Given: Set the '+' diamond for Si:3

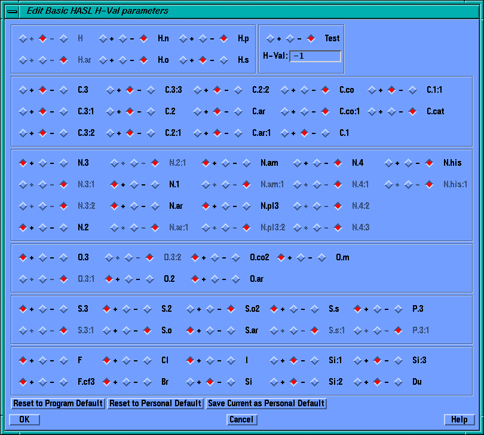Looking at the screenshot, I should [357, 360].
